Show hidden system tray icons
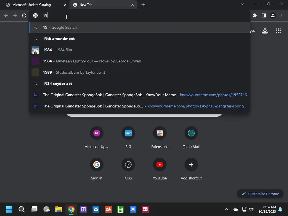The width and height of the screenshot is (288, 216). coord(227,209)
